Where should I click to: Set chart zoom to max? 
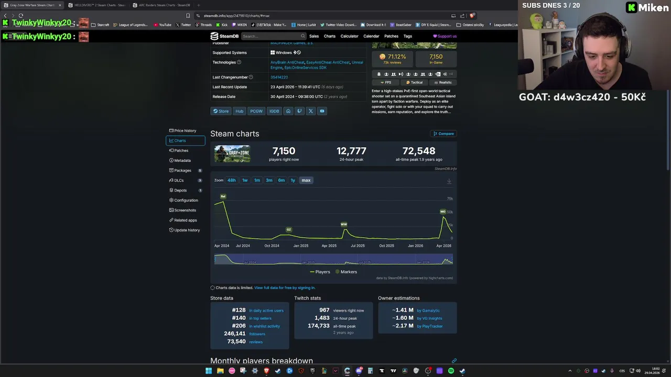click(306, 180)
